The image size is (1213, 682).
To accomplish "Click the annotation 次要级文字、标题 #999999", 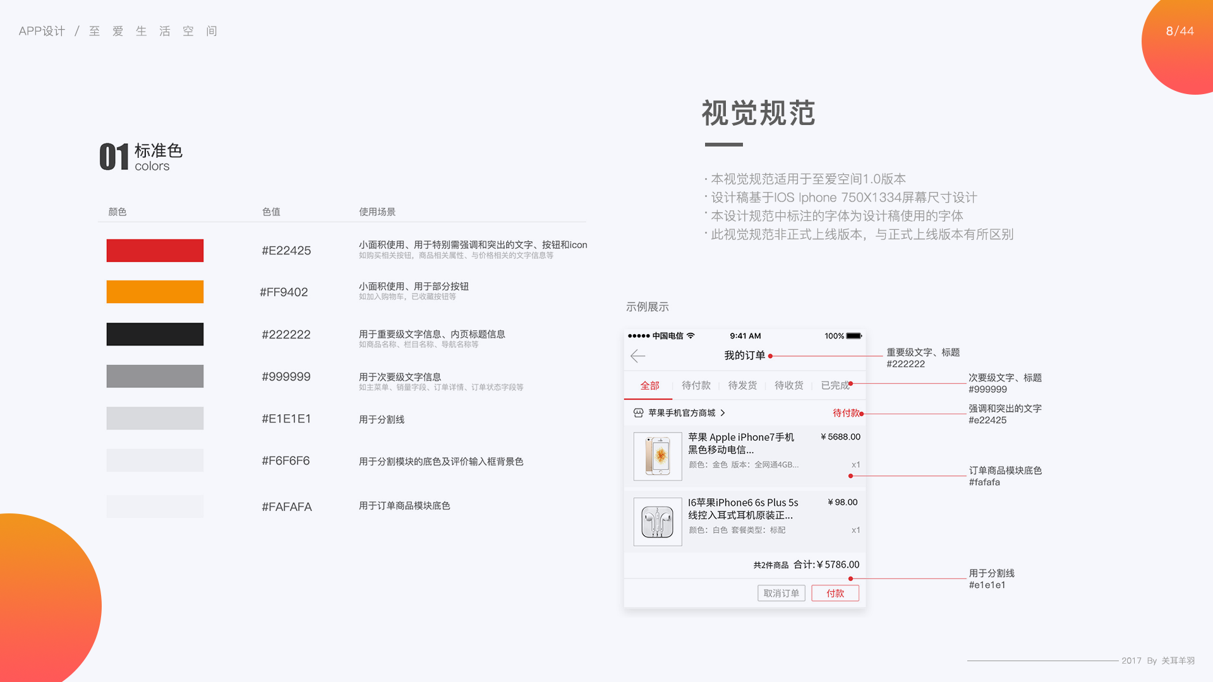I will point(1005,383).
